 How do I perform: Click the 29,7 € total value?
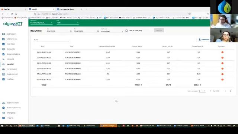coord(168,85)
